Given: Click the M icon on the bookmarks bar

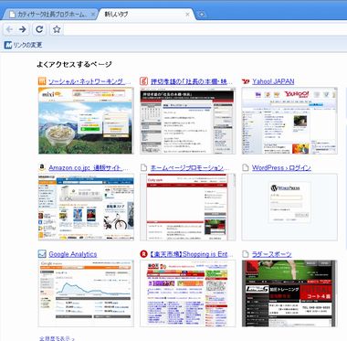Looking at the screenshot, I should click(8, 45).
